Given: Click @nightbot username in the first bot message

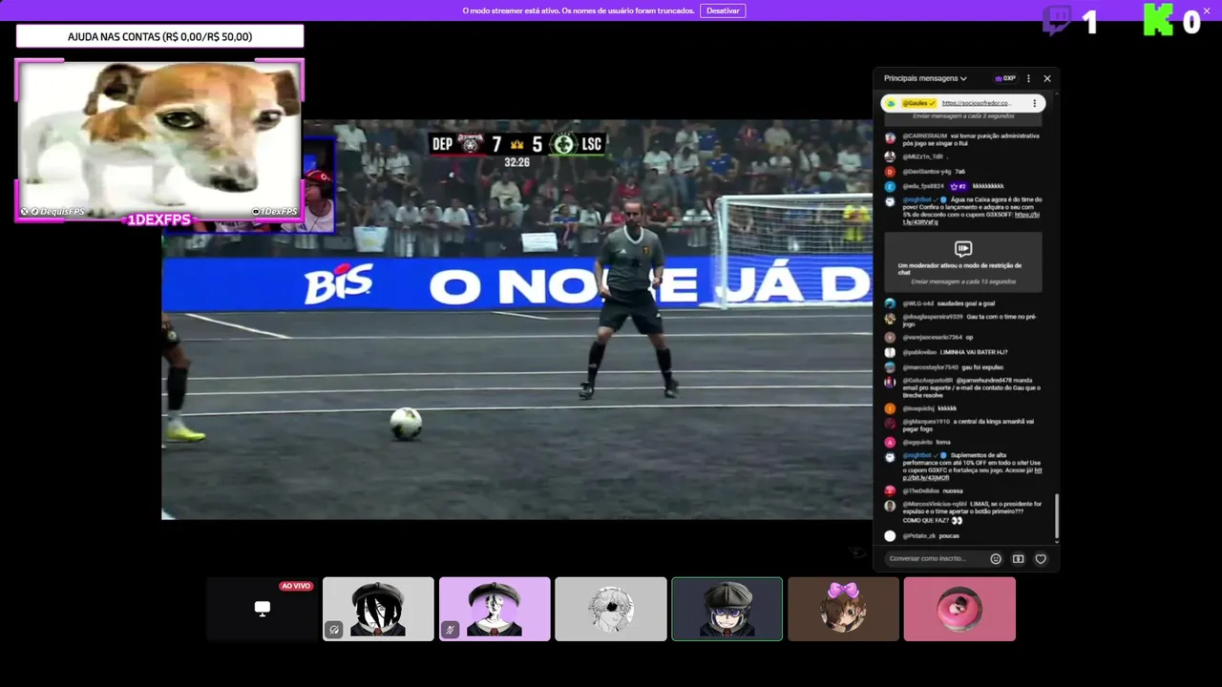Looking at the screenshot, I should click(916, 199).
